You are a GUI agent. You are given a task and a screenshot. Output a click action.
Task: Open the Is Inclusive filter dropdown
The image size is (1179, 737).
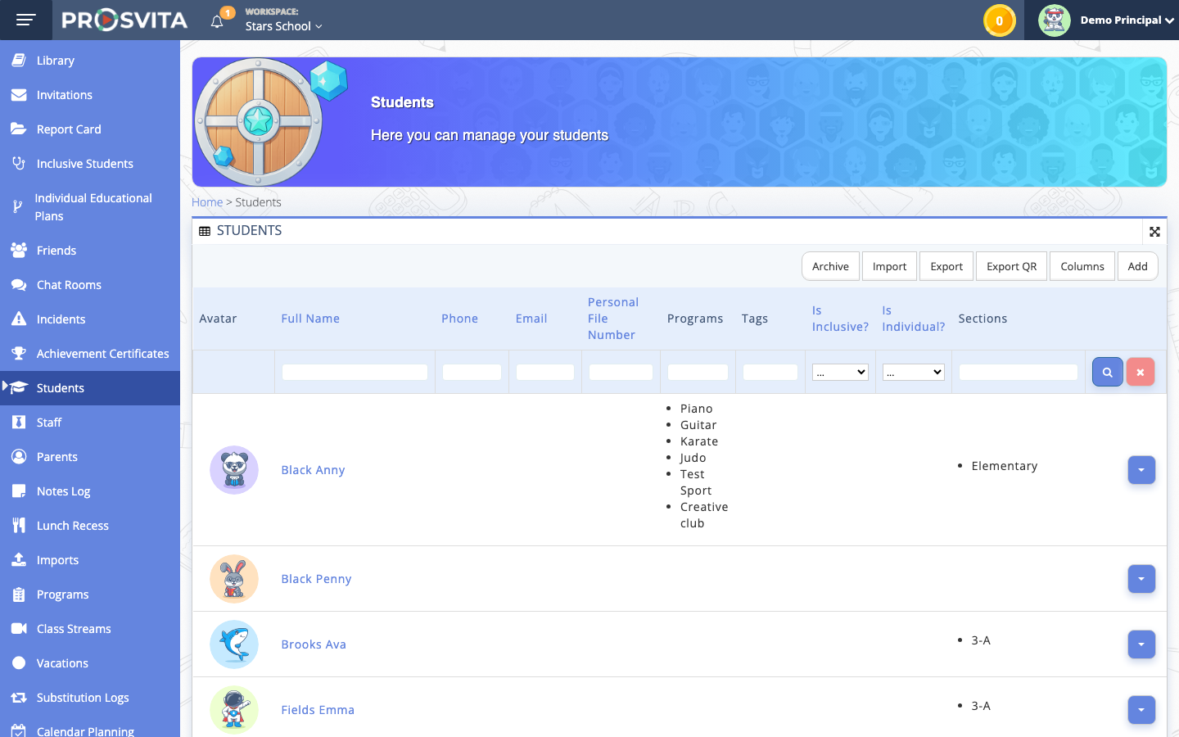tap(840, 373)
